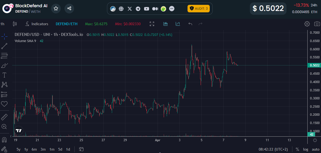Open the share token button
The image size is (321, 153).
pyautogui.click(x=69, y=9)
